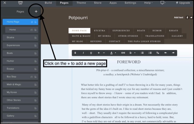Switch to the Theme tab

(x=81, y=3)
